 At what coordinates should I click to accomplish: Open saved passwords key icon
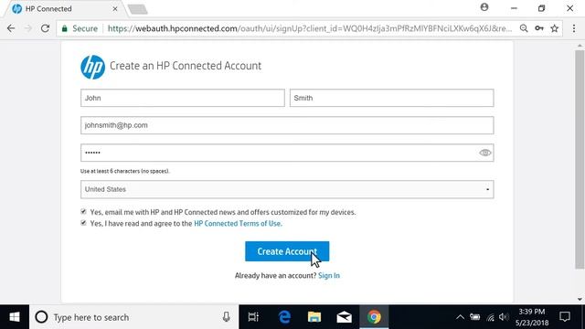539,28
